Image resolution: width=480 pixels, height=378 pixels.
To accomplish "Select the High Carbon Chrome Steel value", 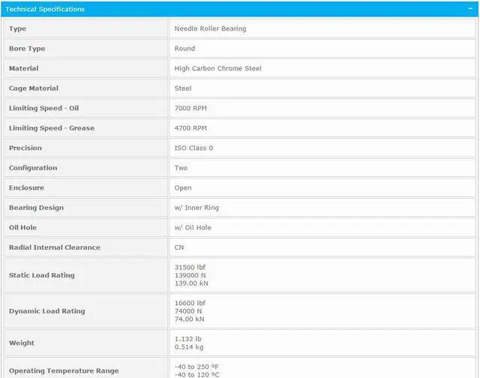I will [x=217, y=68].
